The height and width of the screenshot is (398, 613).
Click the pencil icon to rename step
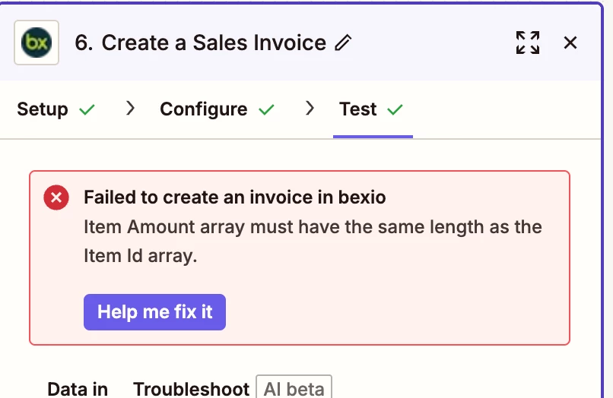343,43
